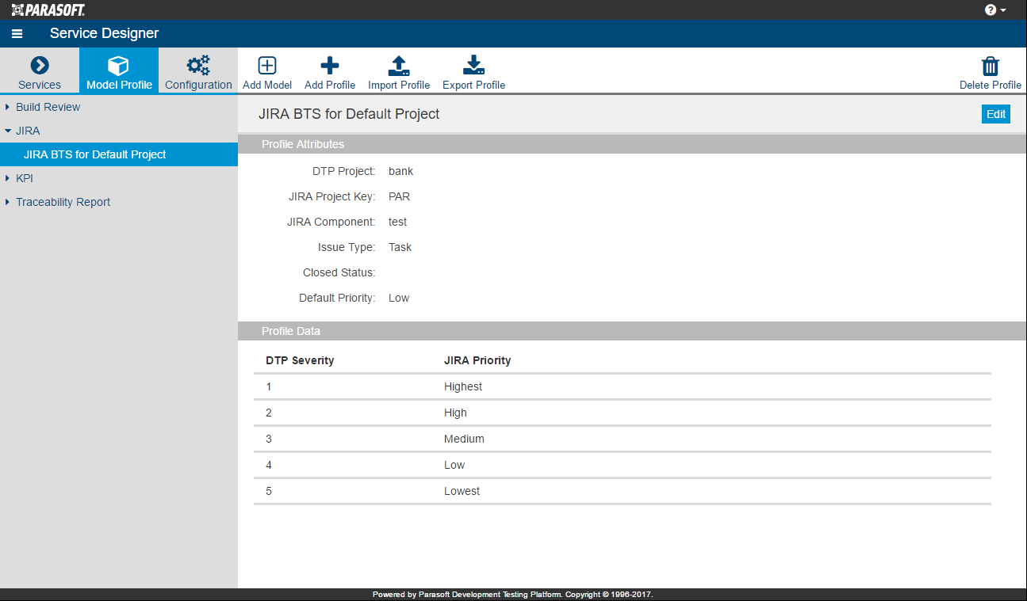
Task: Click the Default Priority value 'Low'
Action: point(399,298)
